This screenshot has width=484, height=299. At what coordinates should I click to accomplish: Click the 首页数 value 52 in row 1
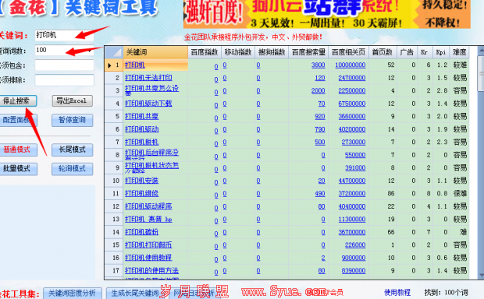pyautogui.click(x=391, y=65)
